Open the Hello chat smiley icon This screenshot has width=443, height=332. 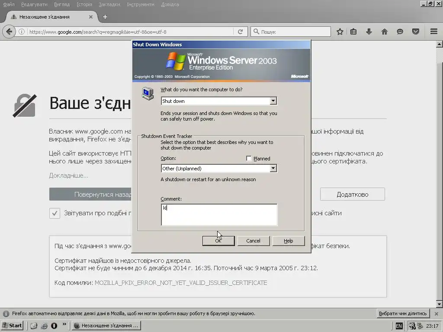click(400, 32)
